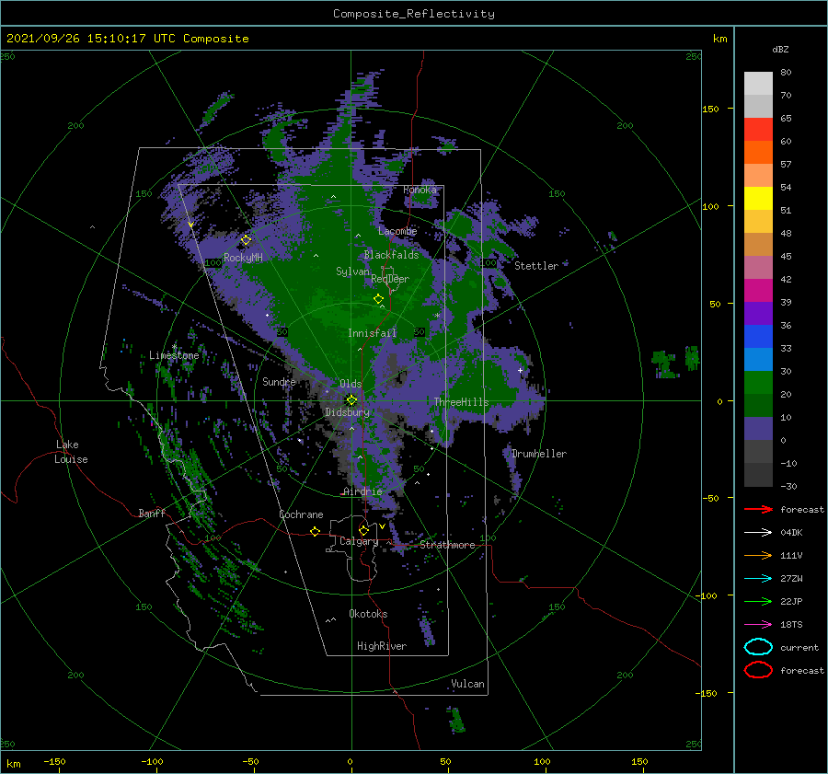Click the cyan current ellipse icon
The height and width of the screenshot is (774, 828).
[x=758, y=647]
